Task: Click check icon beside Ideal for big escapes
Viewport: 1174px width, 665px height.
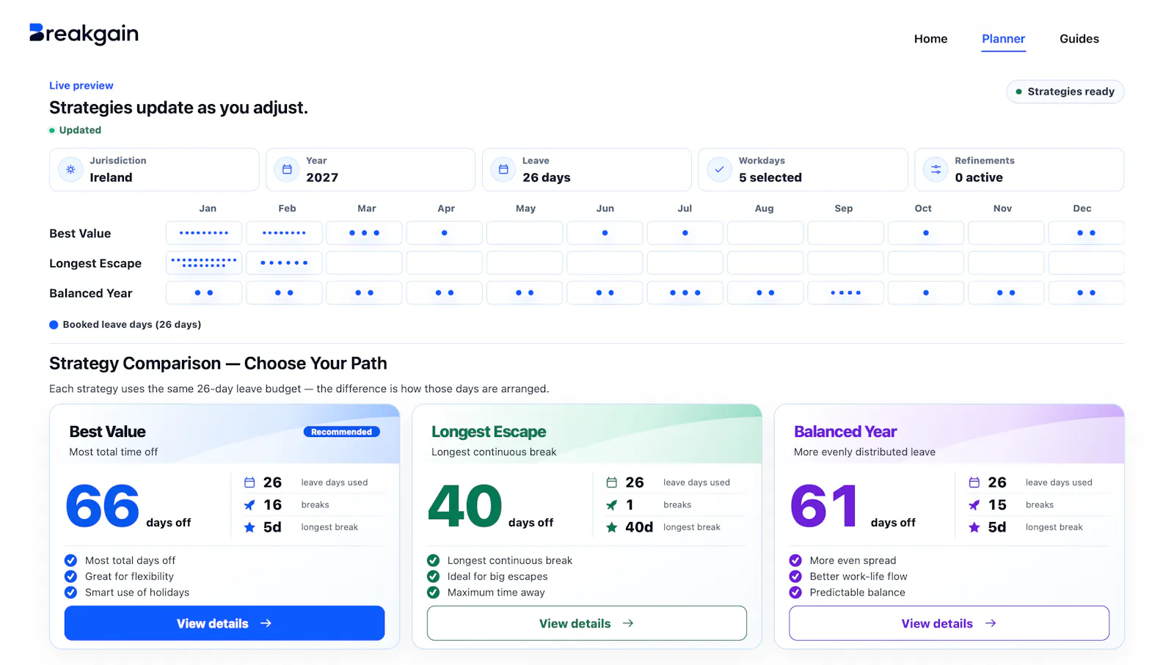Action: pyautogui.click(x=434, y=576)
